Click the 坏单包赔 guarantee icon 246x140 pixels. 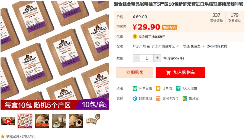click(135, 88)
